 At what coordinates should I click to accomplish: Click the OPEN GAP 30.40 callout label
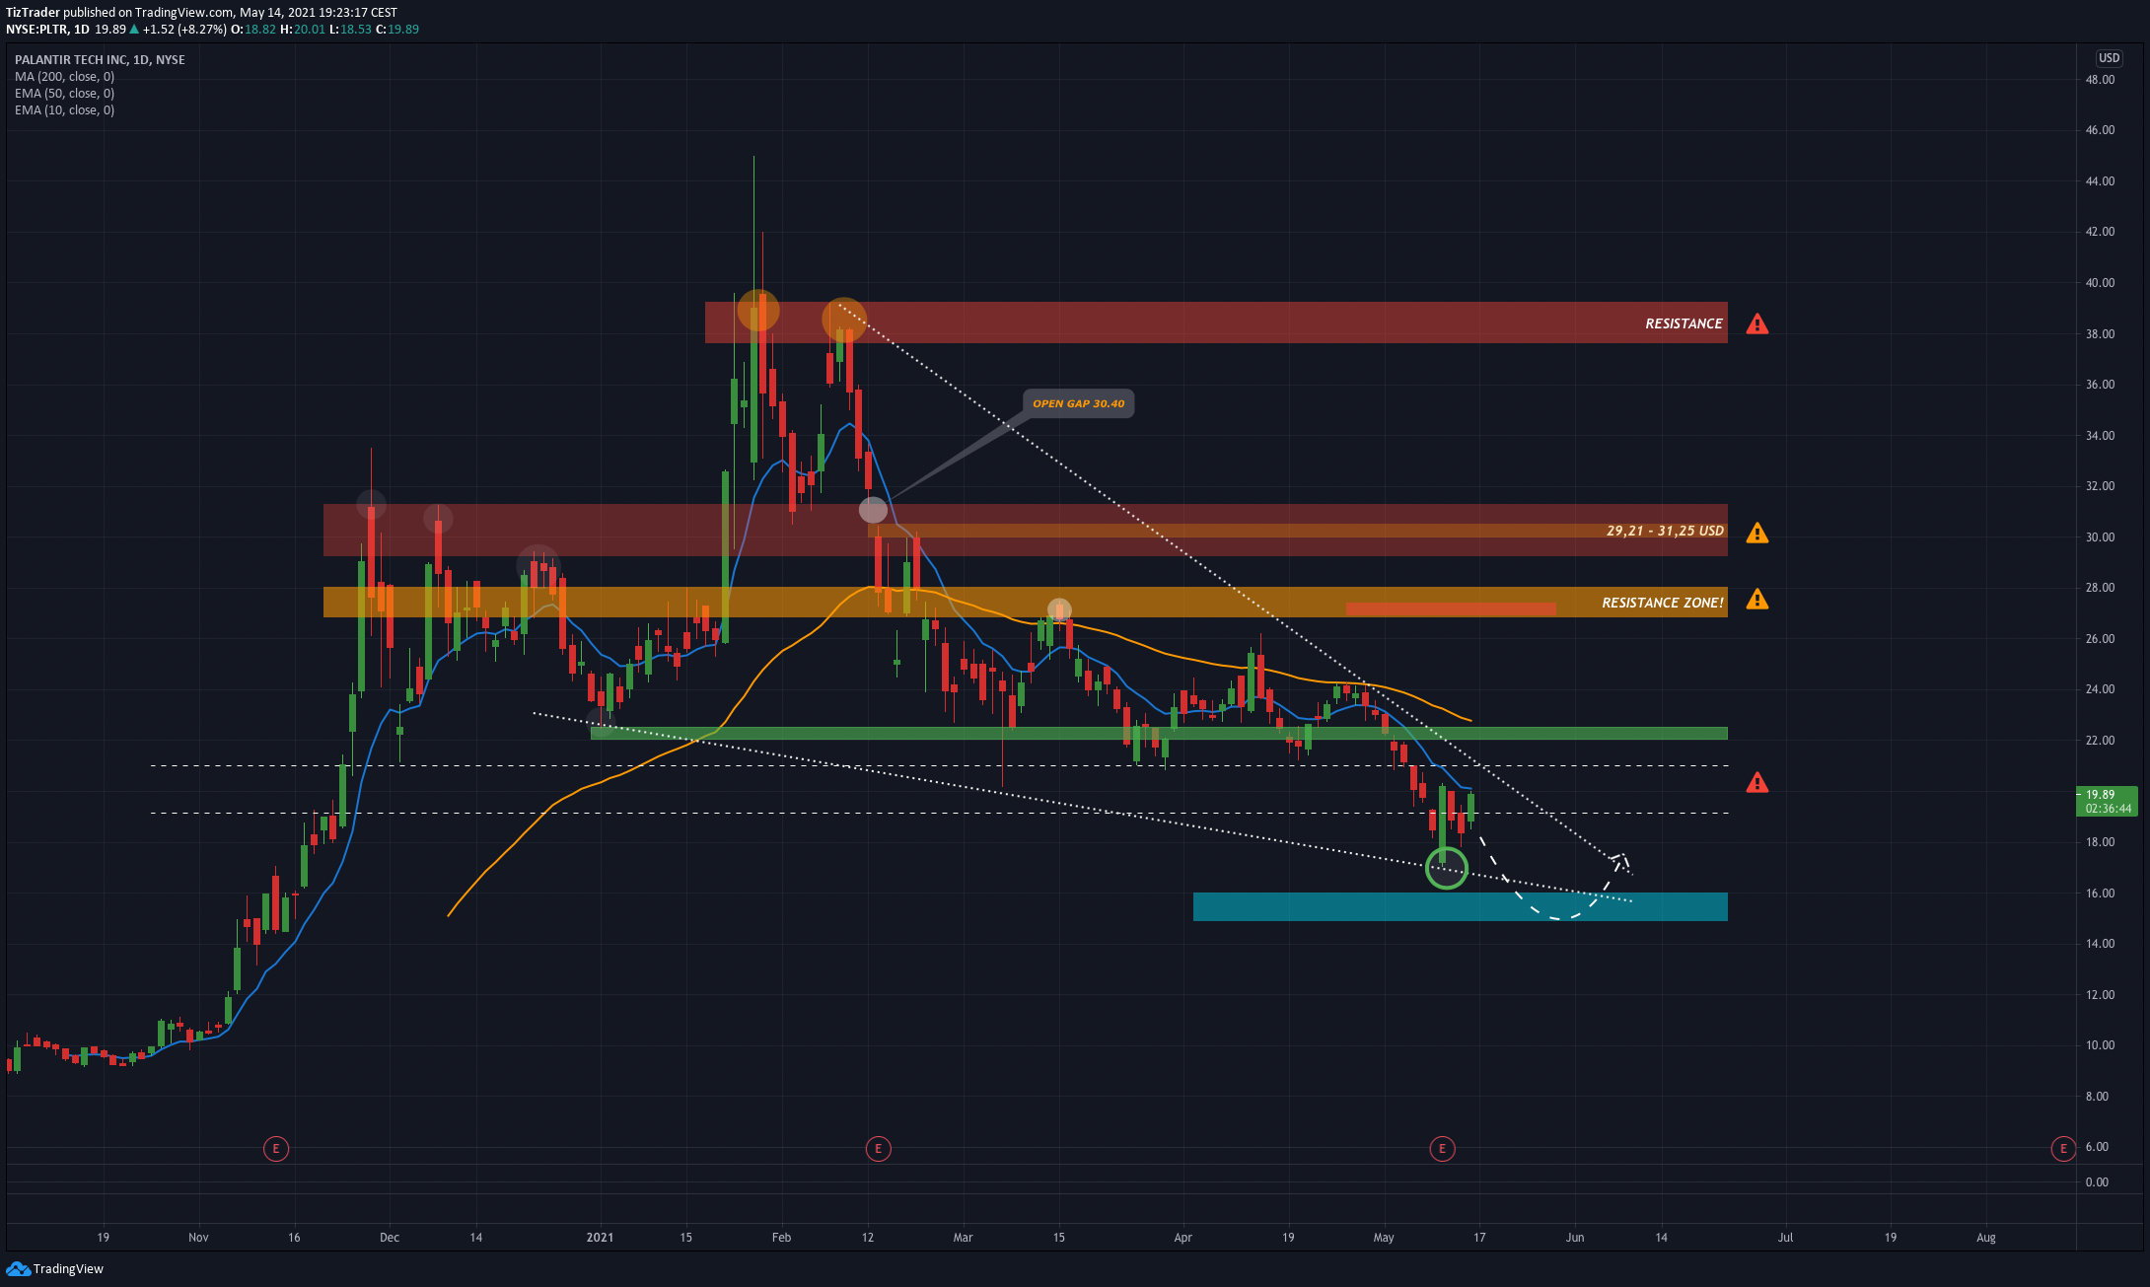[x=1078, y=403]
